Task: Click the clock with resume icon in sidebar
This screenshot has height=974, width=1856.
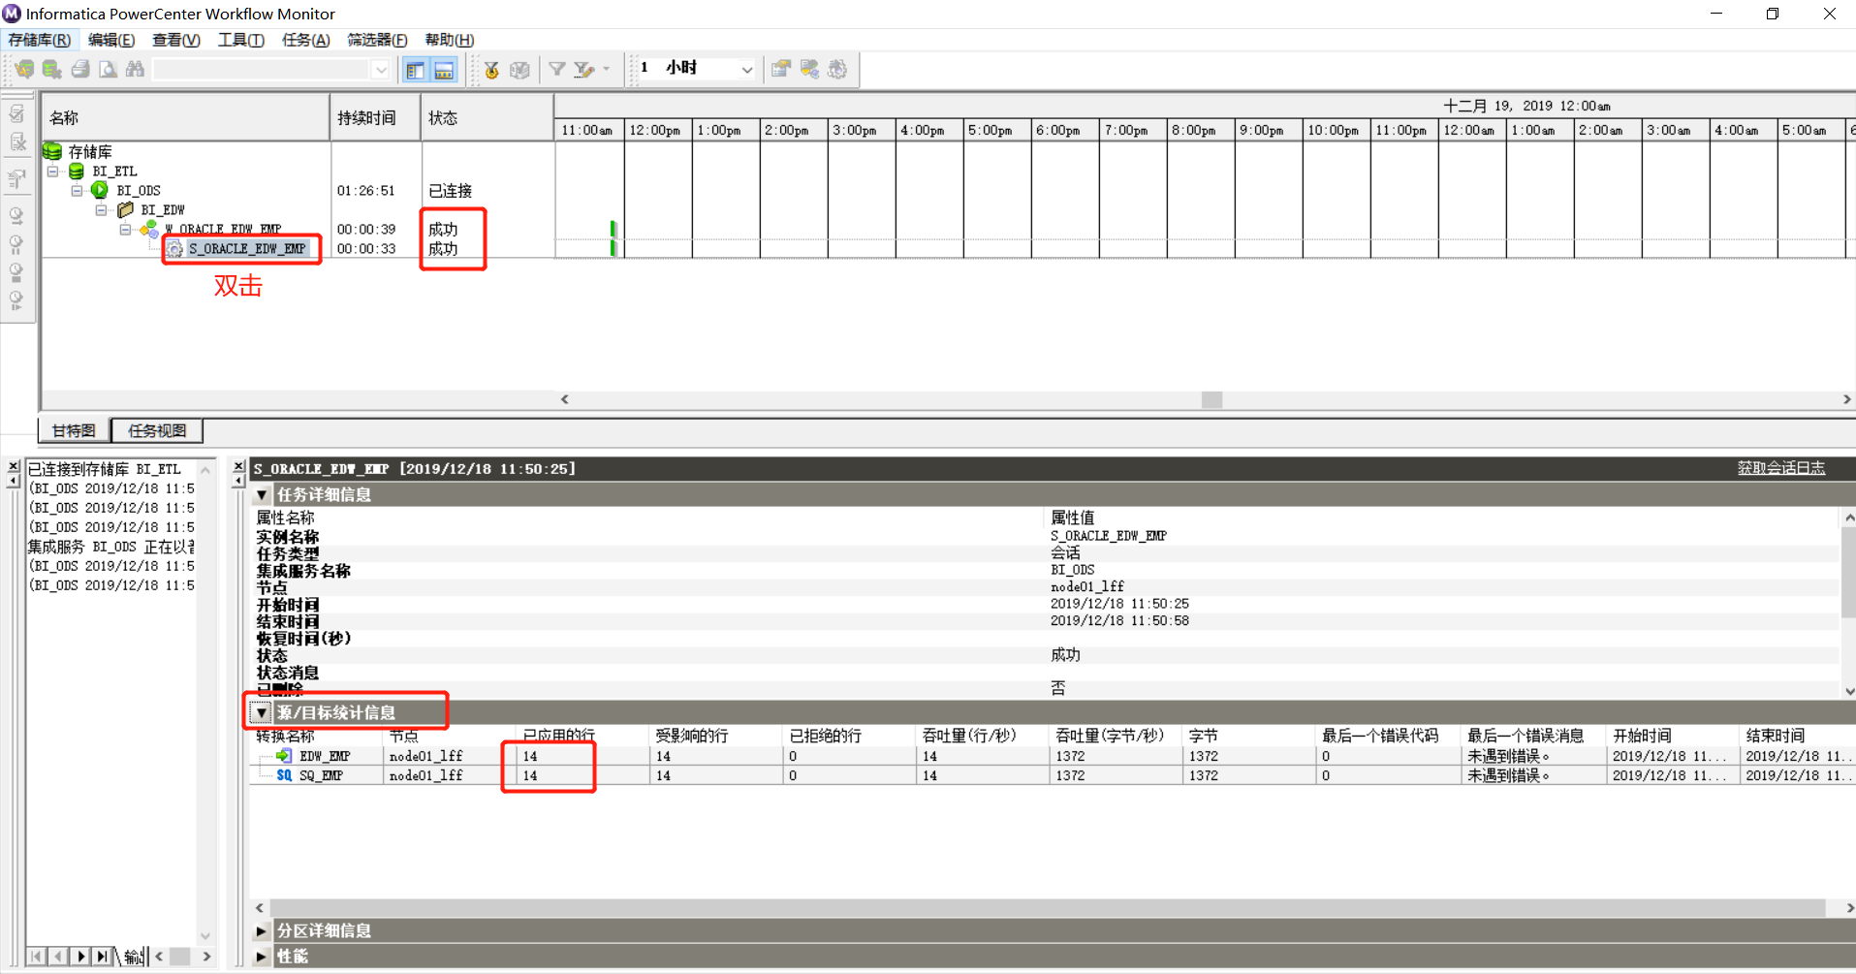Action: 16,300
